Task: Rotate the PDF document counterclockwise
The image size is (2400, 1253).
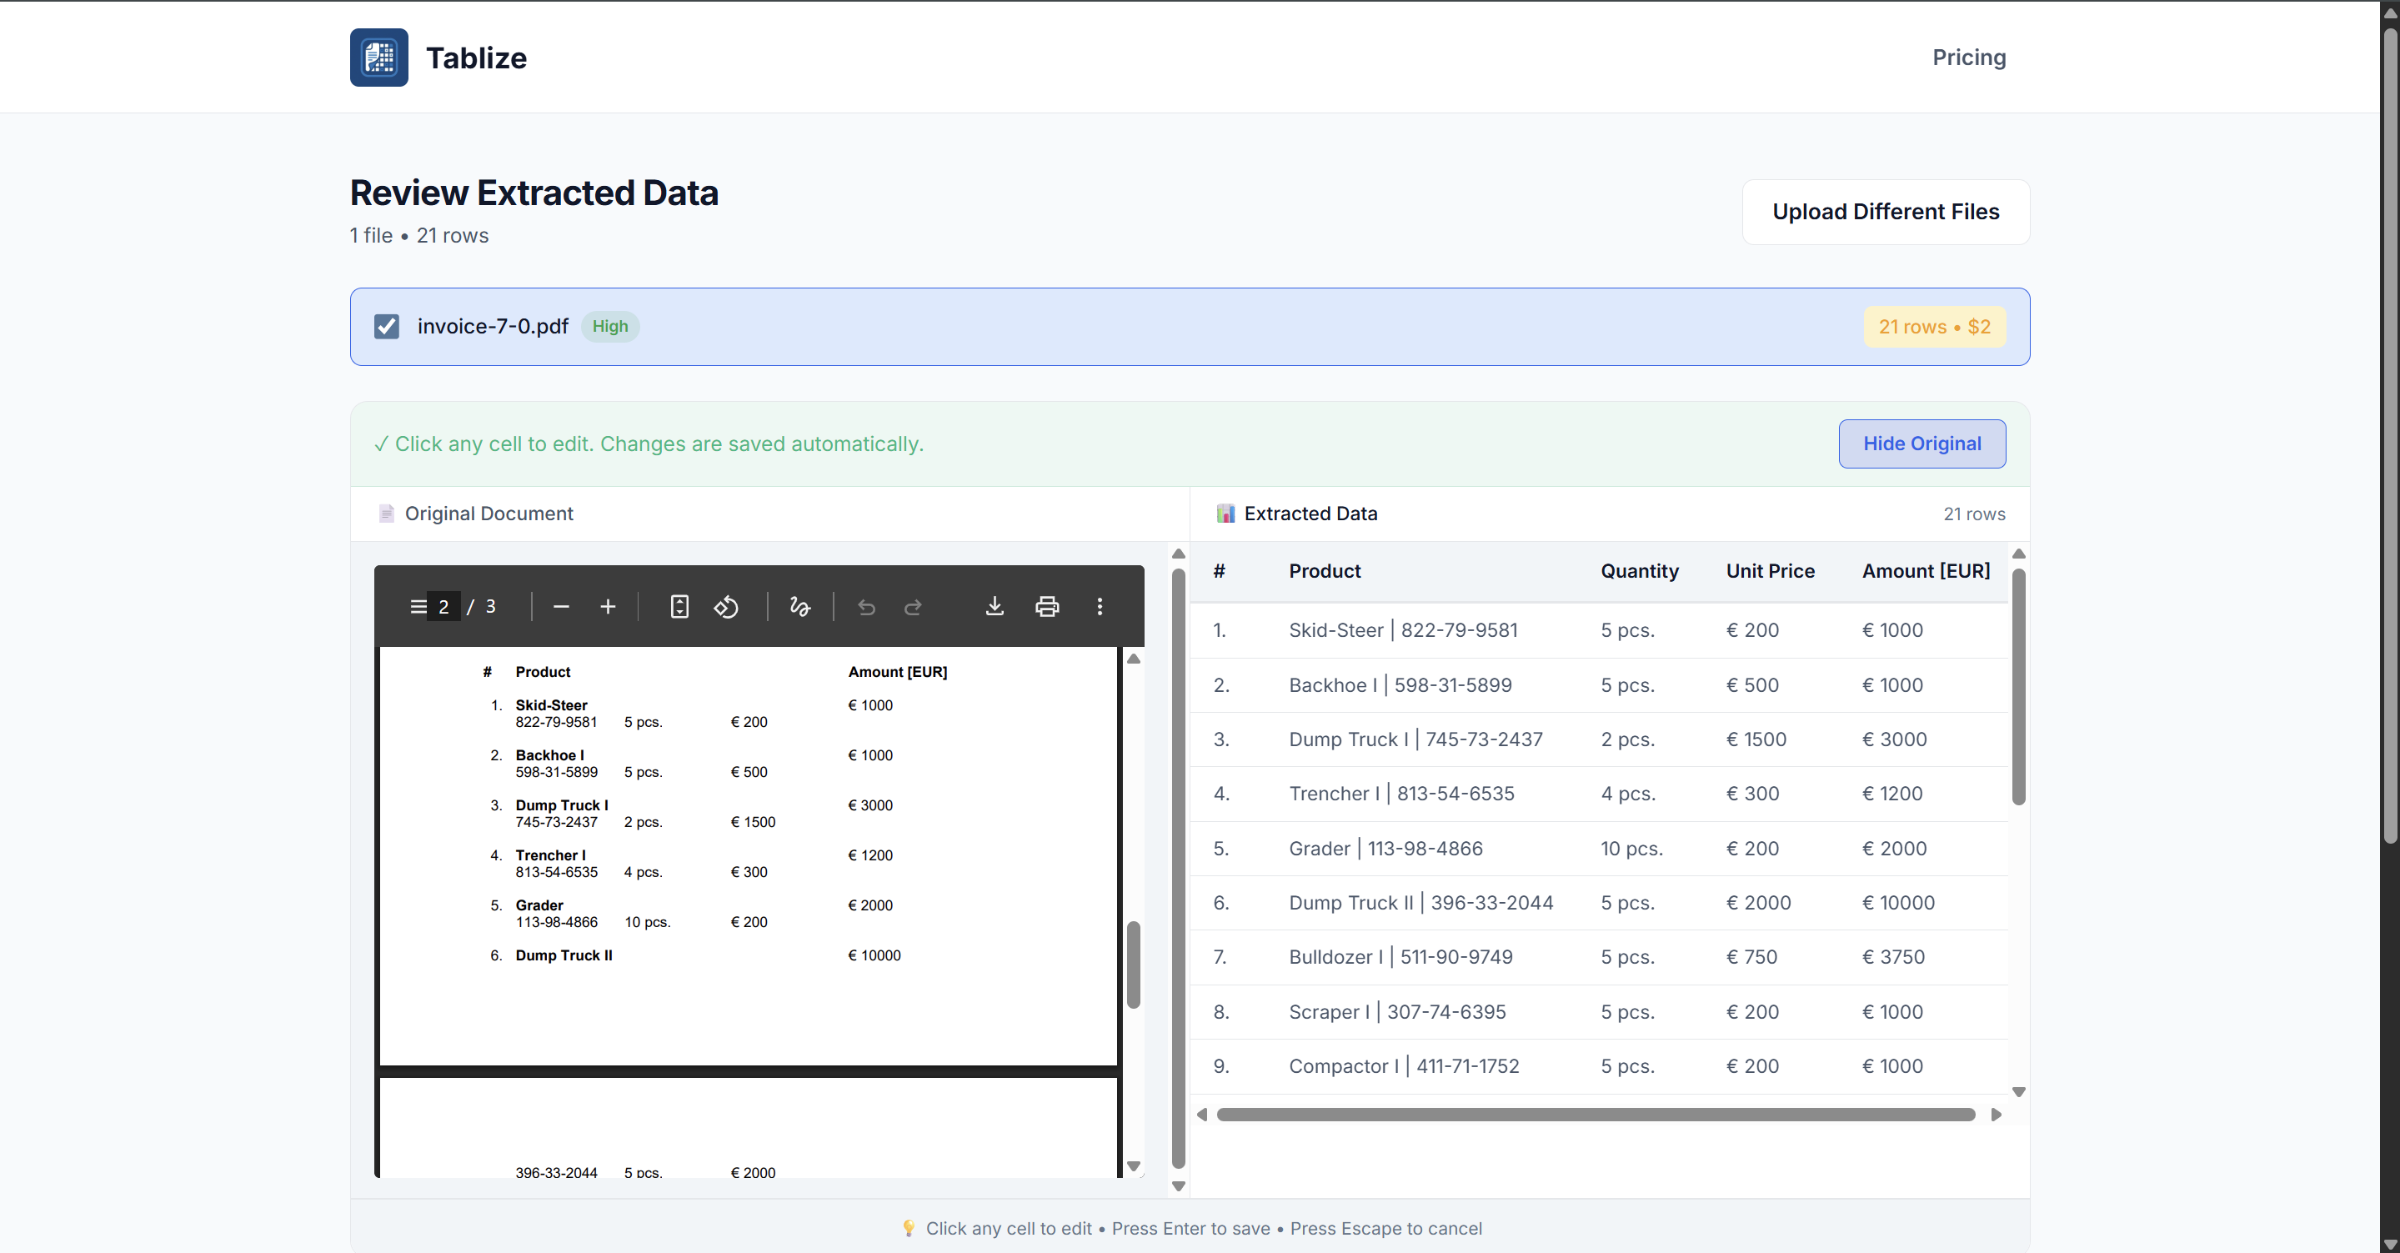Action: (726, 606)
